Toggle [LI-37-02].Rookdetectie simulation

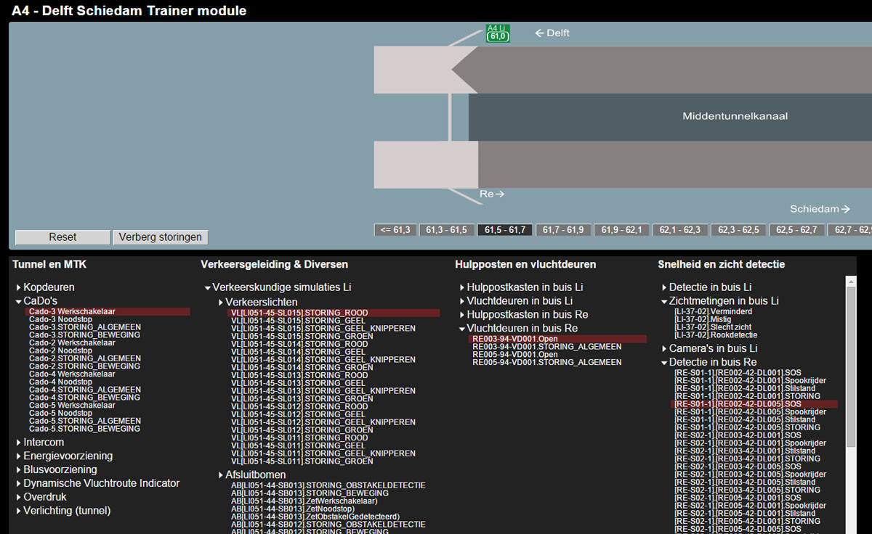click(716, 335)
